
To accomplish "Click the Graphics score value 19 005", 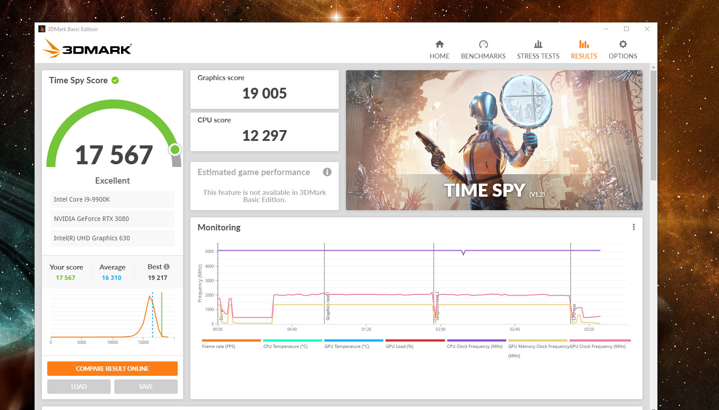I will coord(265,93).
